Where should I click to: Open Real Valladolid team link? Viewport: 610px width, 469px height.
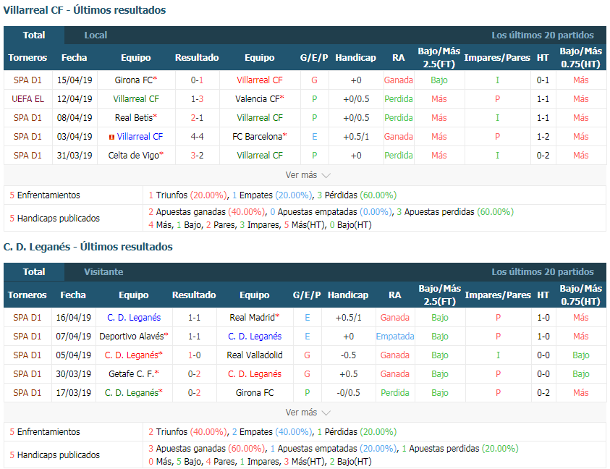click(255, 355)
